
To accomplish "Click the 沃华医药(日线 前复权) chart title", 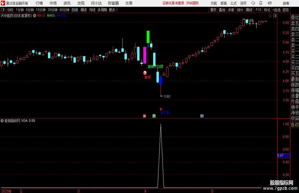I will coord(16,16).
